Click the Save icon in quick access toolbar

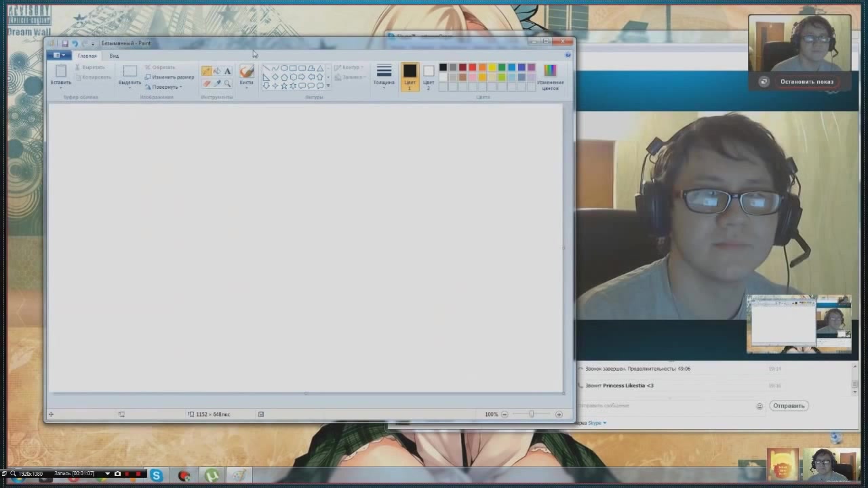coord(65,43)
